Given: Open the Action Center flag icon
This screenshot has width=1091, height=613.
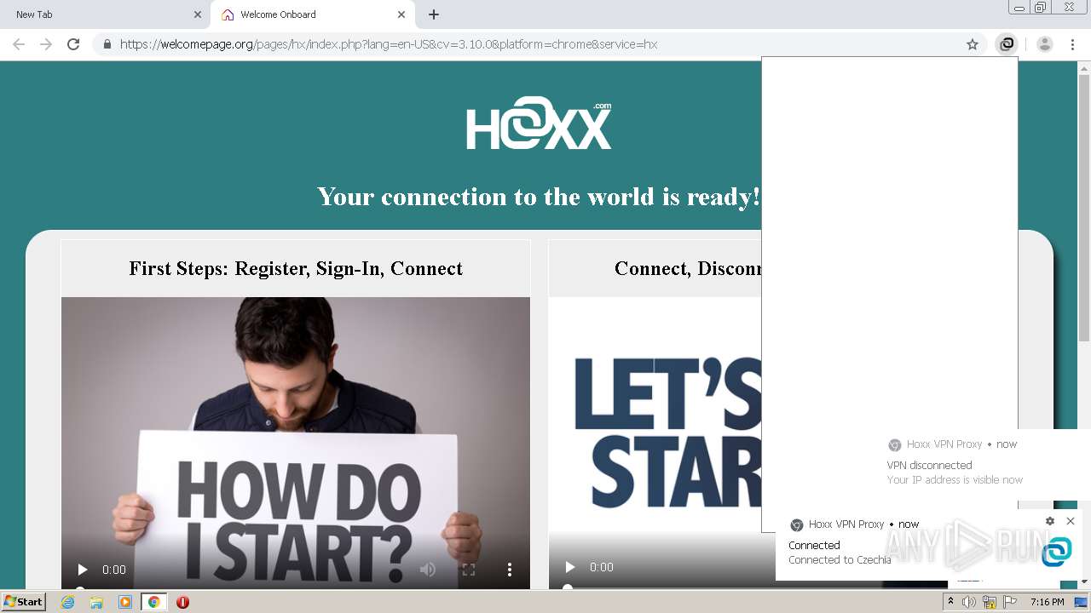Looking at the screenshot, I should (x=1010, y=602).
